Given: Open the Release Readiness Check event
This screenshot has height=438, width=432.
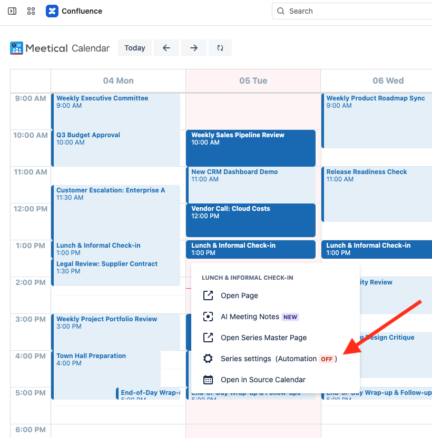Looking at the screenshot, I should [377, 194].
